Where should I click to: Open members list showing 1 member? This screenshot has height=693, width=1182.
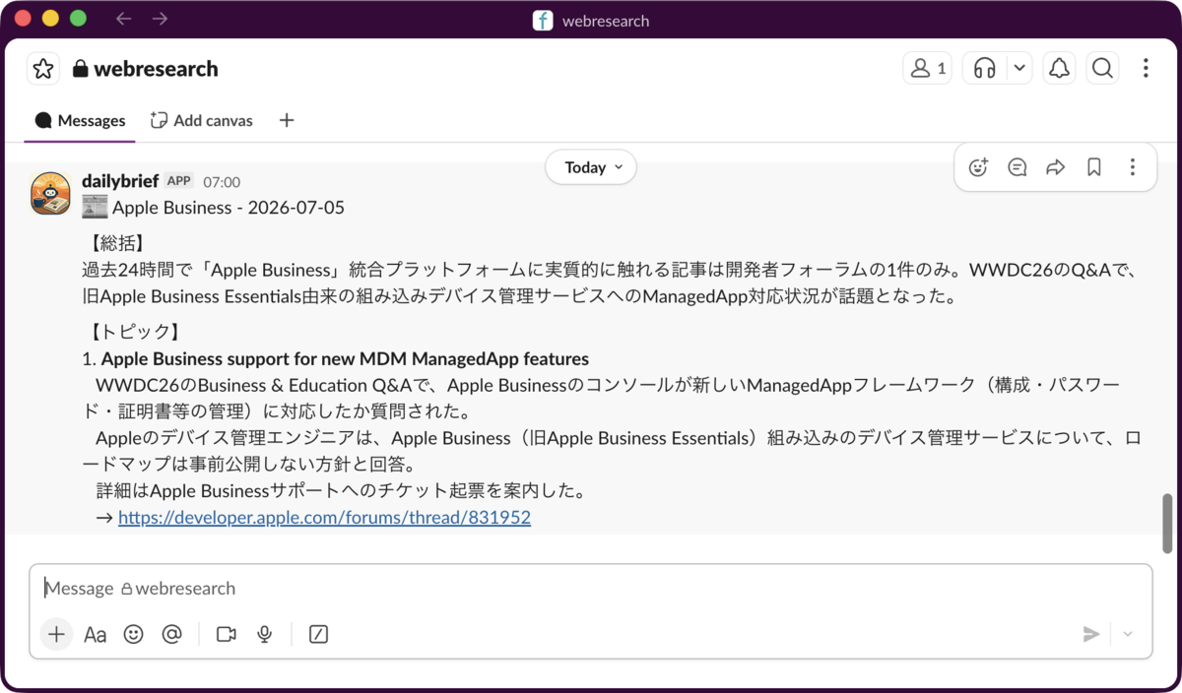click(927, 68)
